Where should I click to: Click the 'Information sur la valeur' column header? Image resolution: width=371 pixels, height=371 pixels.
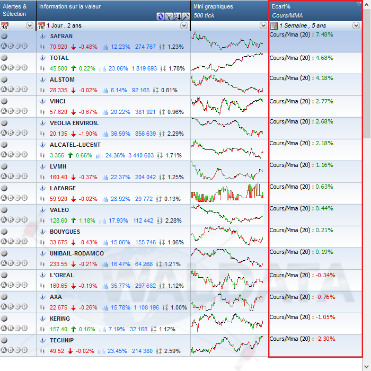tap(113, 11)
